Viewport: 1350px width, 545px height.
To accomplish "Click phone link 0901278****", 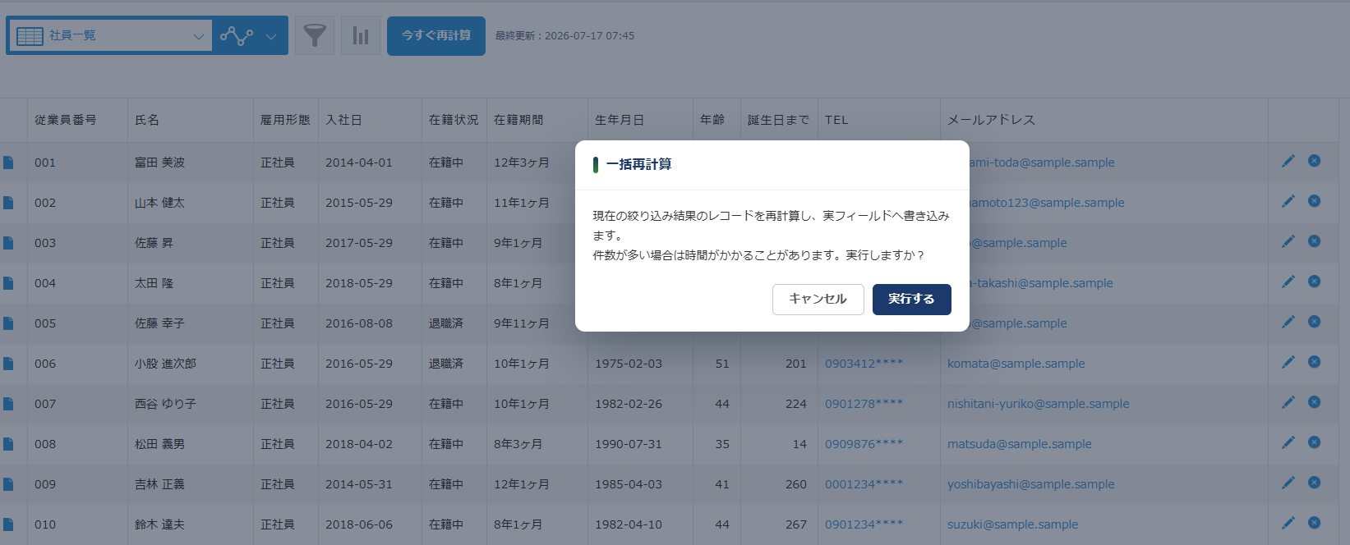I will (x=864, y=404).
